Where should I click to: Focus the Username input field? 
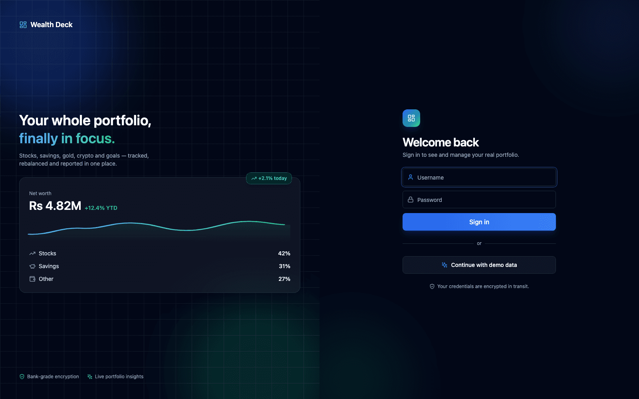click(479, 177)
